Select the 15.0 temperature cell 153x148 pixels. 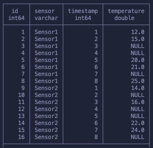click(x=138, y=39)
